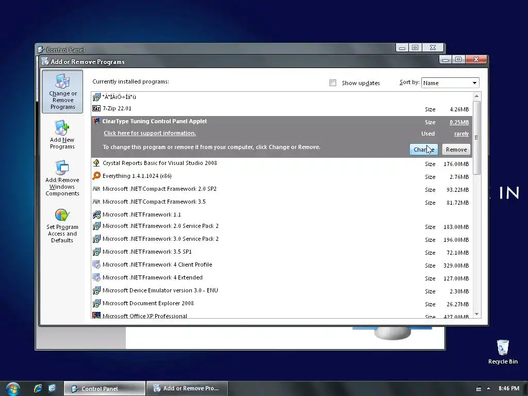
Task: Click the 0.25MB size link
Action: tap(459, 122)
